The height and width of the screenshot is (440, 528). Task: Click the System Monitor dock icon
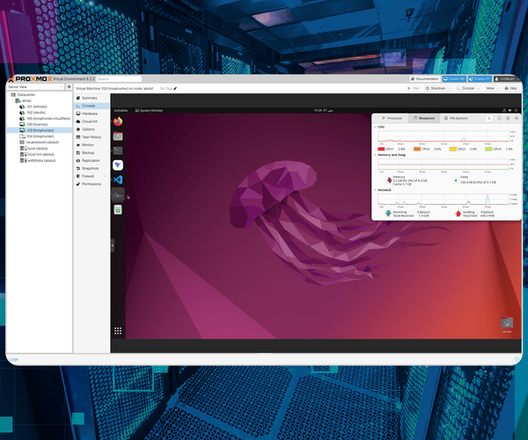tap(118, 194)
